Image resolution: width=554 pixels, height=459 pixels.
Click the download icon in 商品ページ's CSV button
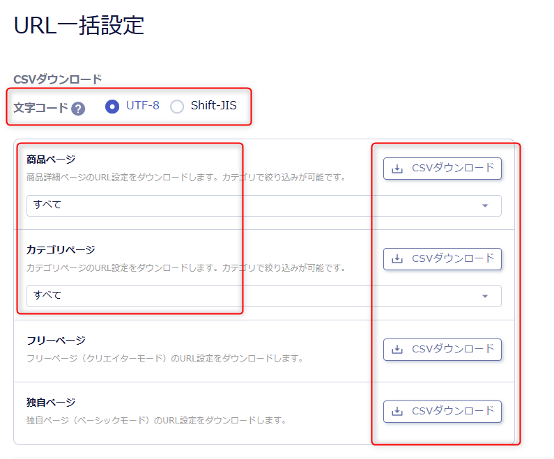(397, 169)
